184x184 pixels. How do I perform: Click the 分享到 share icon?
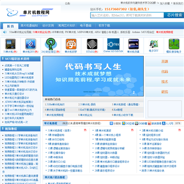[111, 123]
